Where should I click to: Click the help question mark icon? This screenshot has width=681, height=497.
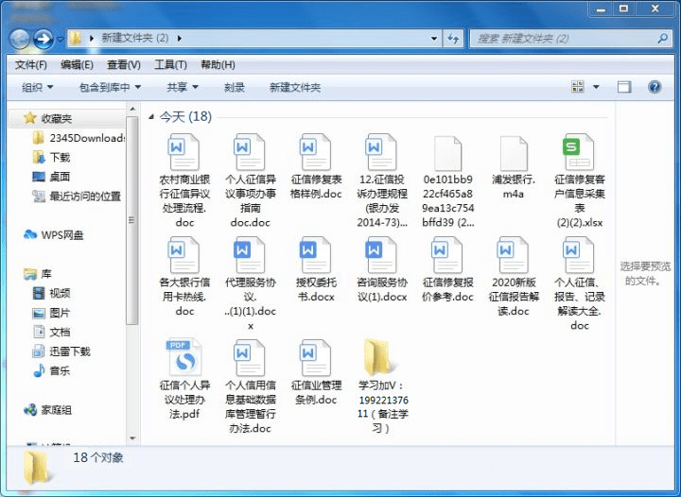(654, 87)
